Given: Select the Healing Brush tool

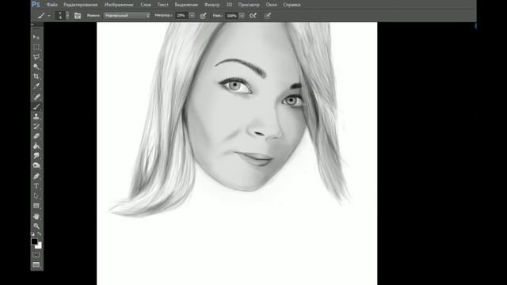Looking at the screenshot, I should [36, 97].
